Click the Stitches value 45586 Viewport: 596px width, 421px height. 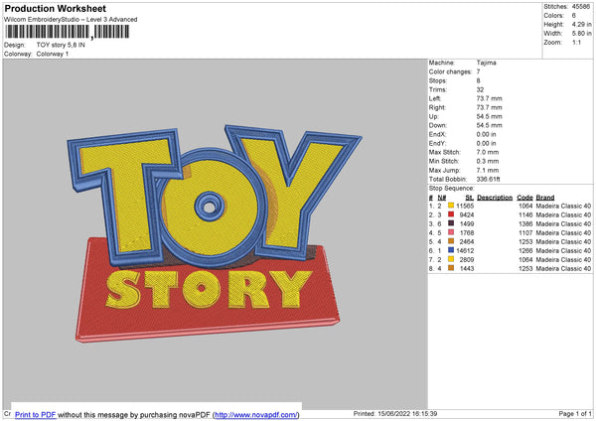click(581, 7)
